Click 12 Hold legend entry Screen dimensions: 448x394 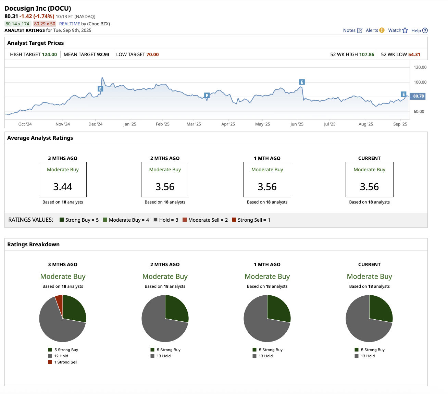point(58,356)
